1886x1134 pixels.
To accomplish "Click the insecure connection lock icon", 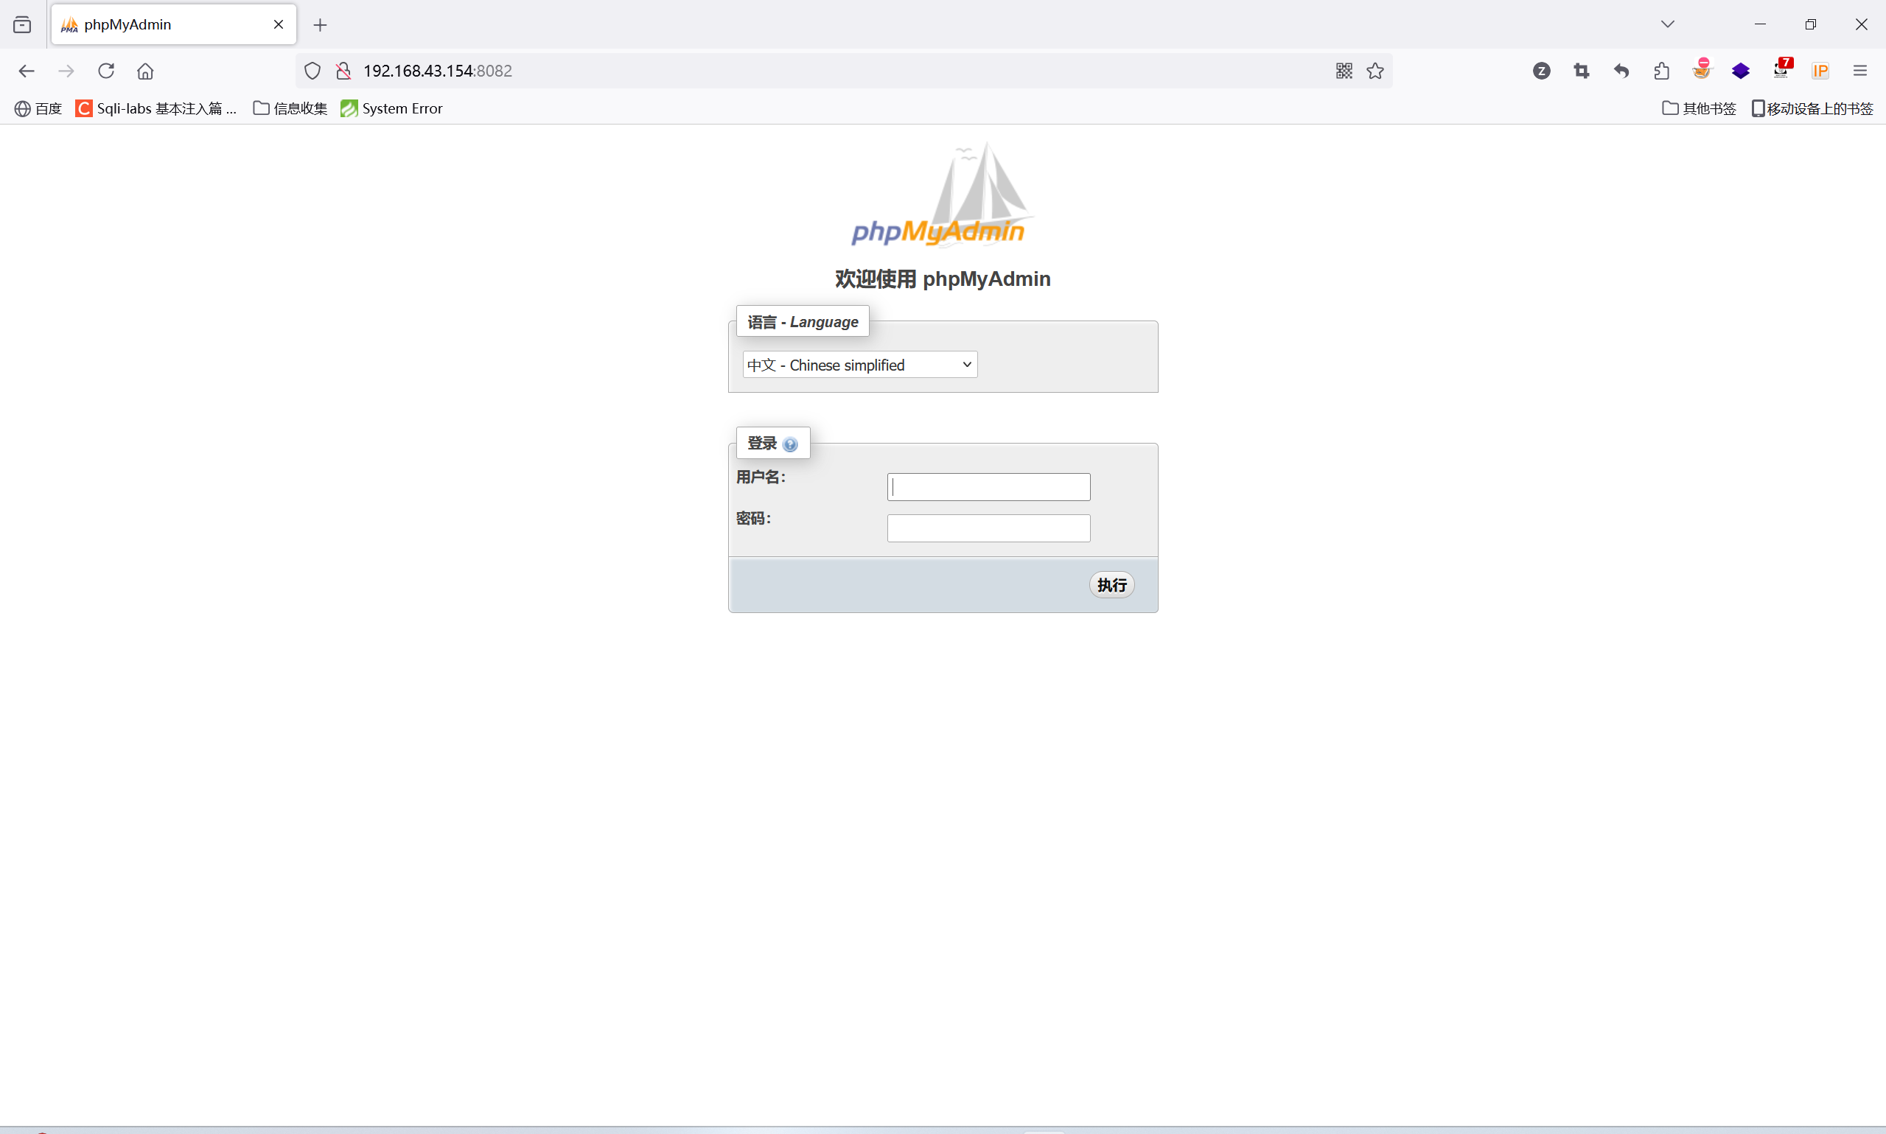I will click(343, 71).
